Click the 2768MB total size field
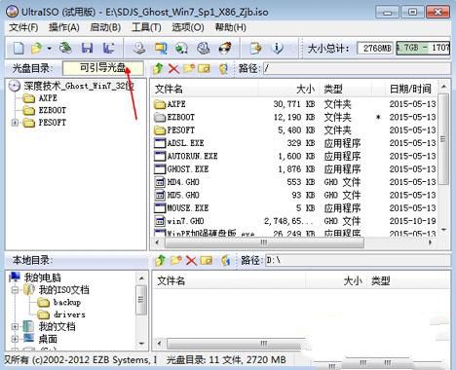The height and width of the screenshot is (370, 456). click(x=375, y=49)
